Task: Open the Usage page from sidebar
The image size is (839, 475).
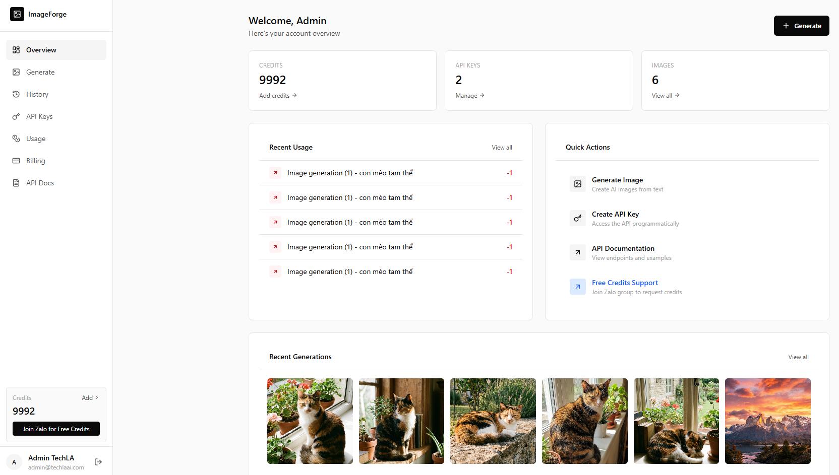Action: (56, 139)
